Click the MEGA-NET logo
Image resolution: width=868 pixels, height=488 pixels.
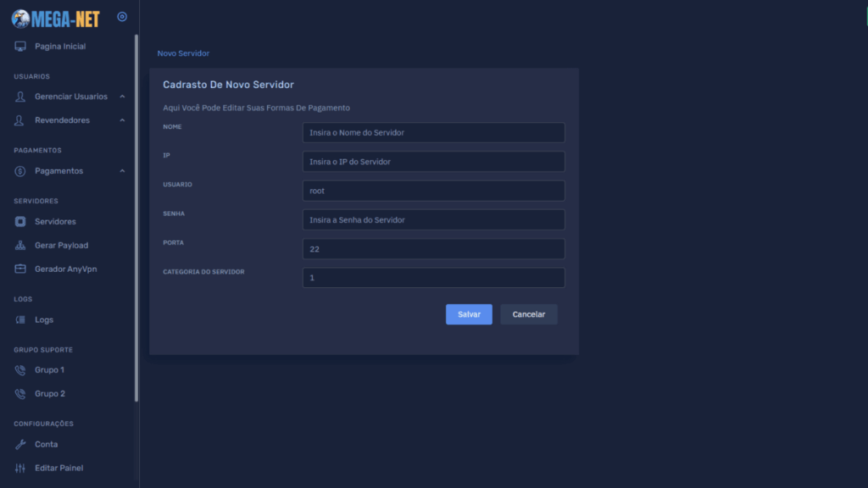coord(55,19)
